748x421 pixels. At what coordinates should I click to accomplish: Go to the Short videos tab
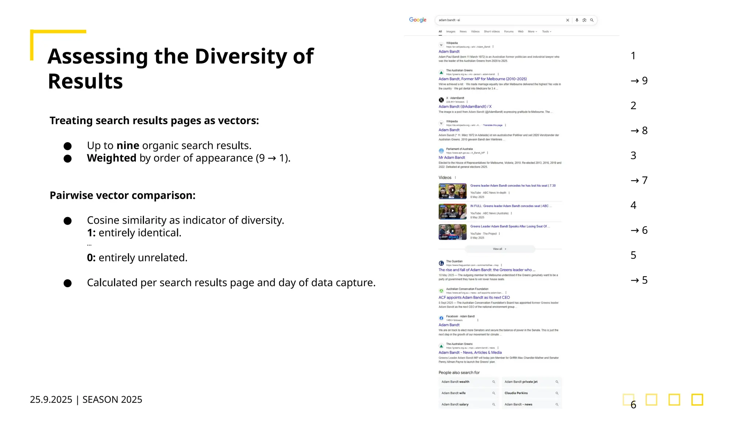pos(492,31)
